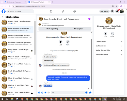View site information icon in address bar
This screenshot has height=101, width=127.
pos(13,6)
